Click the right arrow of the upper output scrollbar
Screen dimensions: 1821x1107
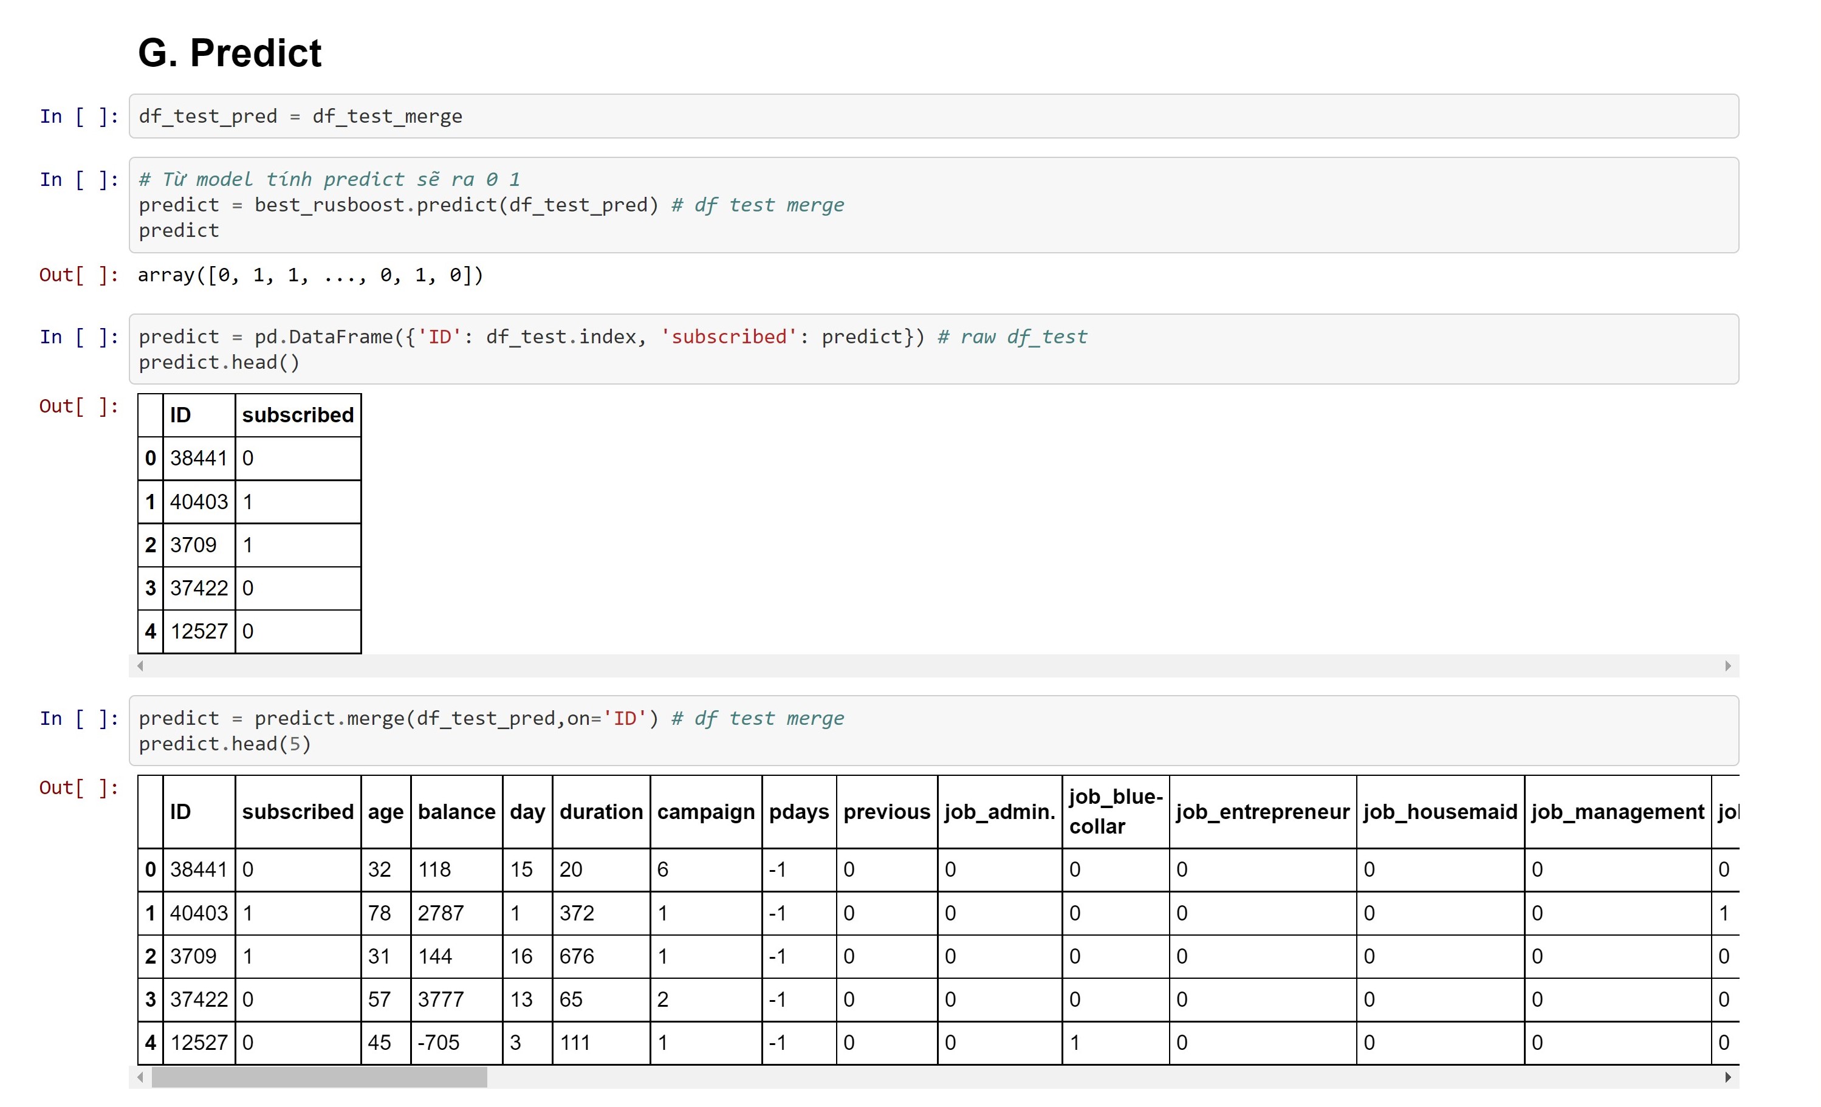click(1727, 666)
